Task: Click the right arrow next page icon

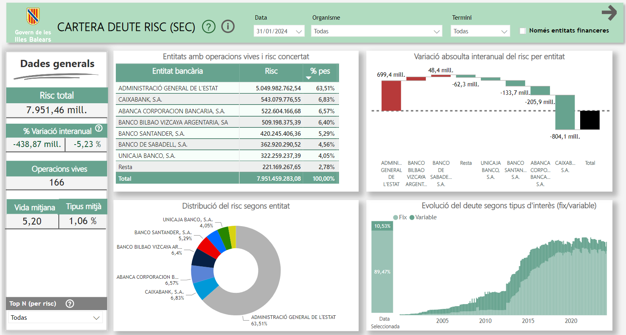Action: click(x=609, y=13)
